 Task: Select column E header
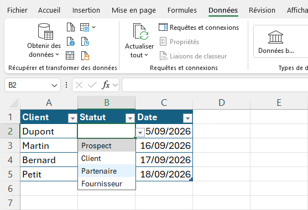tap(279, 103)
